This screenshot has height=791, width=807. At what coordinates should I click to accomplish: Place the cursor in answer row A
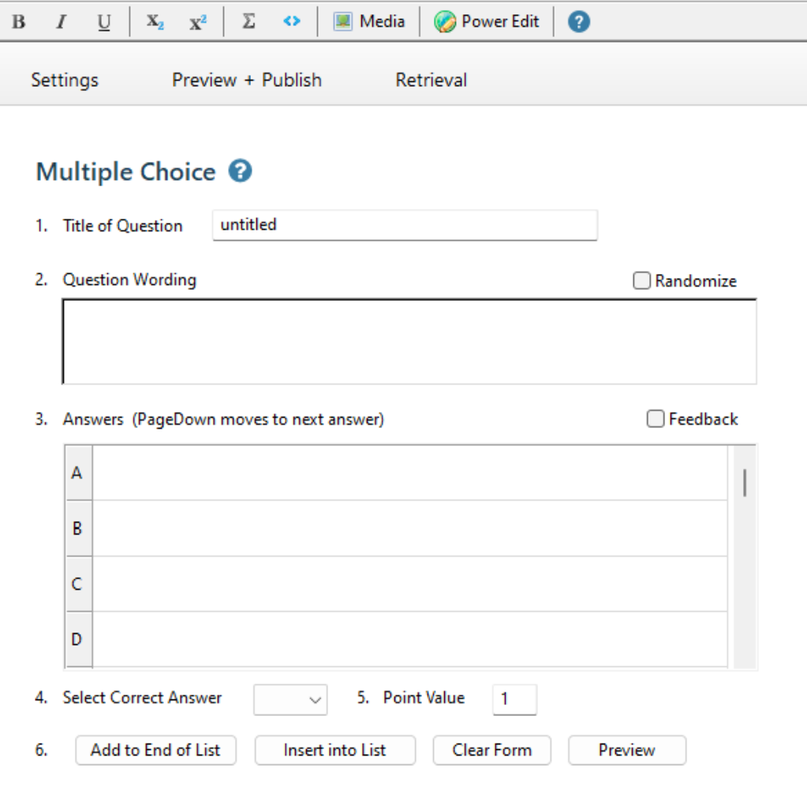click(410, 473)
